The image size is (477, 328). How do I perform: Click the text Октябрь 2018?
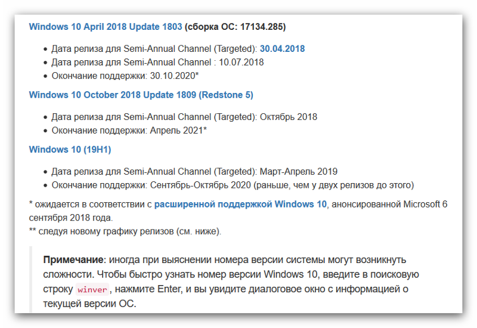(x=289, y=117)
